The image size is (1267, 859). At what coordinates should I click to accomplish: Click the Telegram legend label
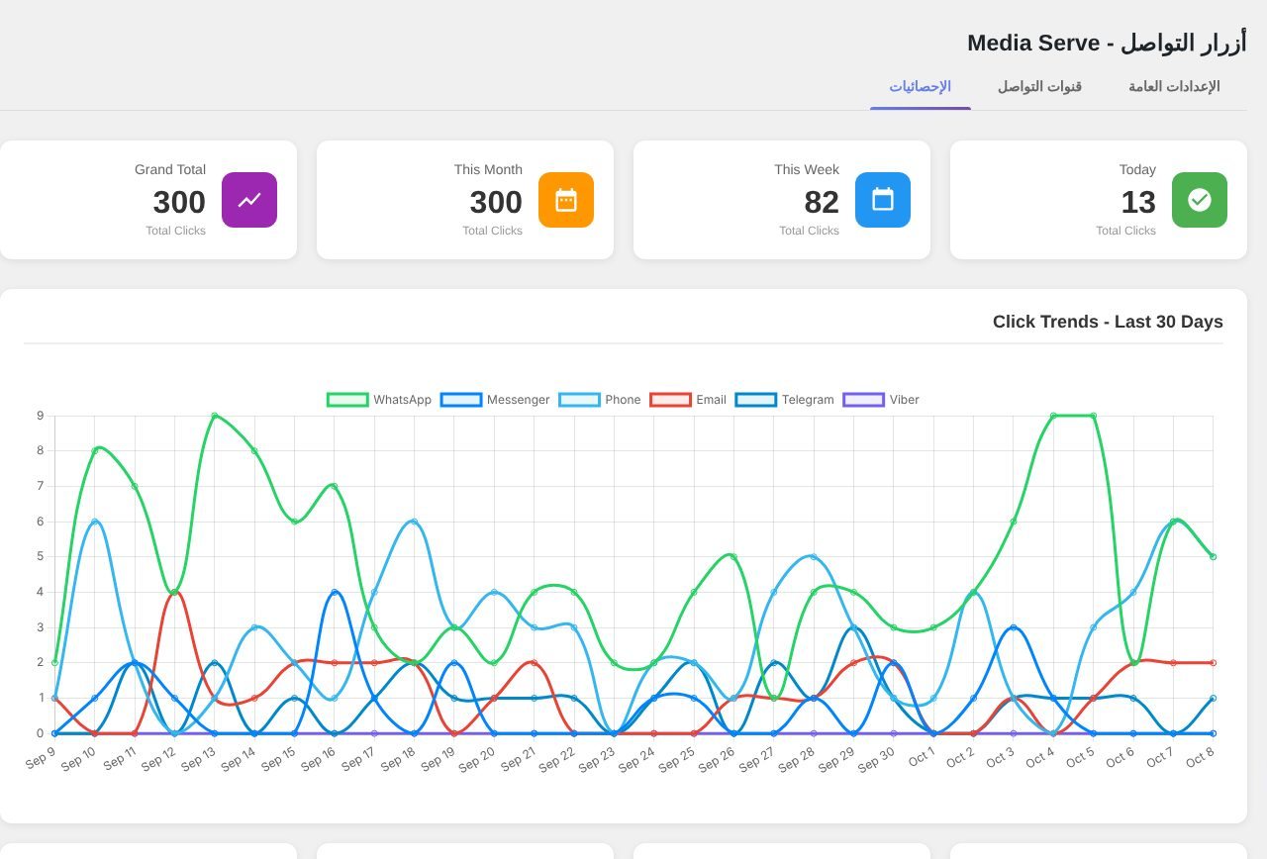[808, 400]
